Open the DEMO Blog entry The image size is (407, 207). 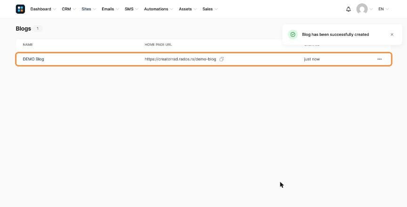(x=33, y=59)
